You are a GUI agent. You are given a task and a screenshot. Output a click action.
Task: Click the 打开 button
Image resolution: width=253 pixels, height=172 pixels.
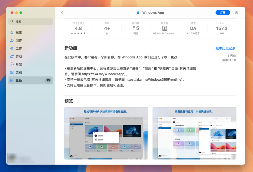[x=223, y=13]
